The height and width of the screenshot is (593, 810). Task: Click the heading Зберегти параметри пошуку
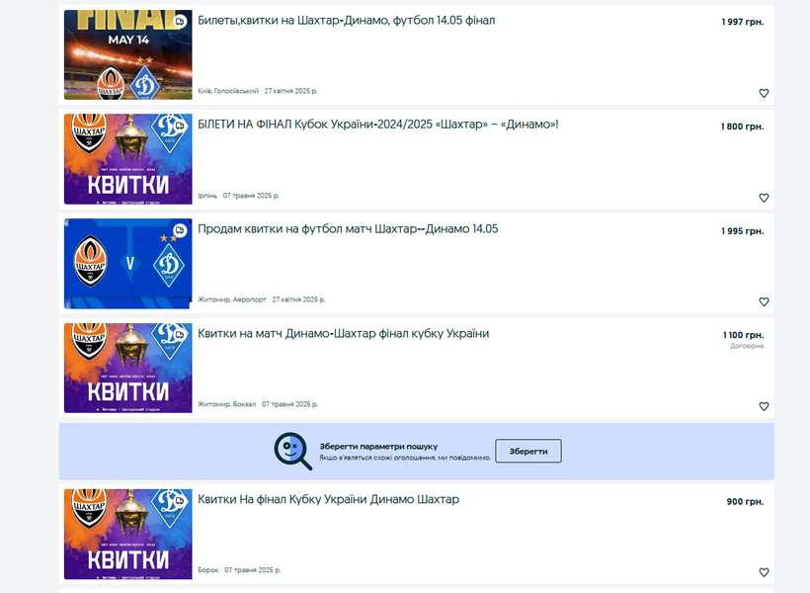tap(378, 446)
